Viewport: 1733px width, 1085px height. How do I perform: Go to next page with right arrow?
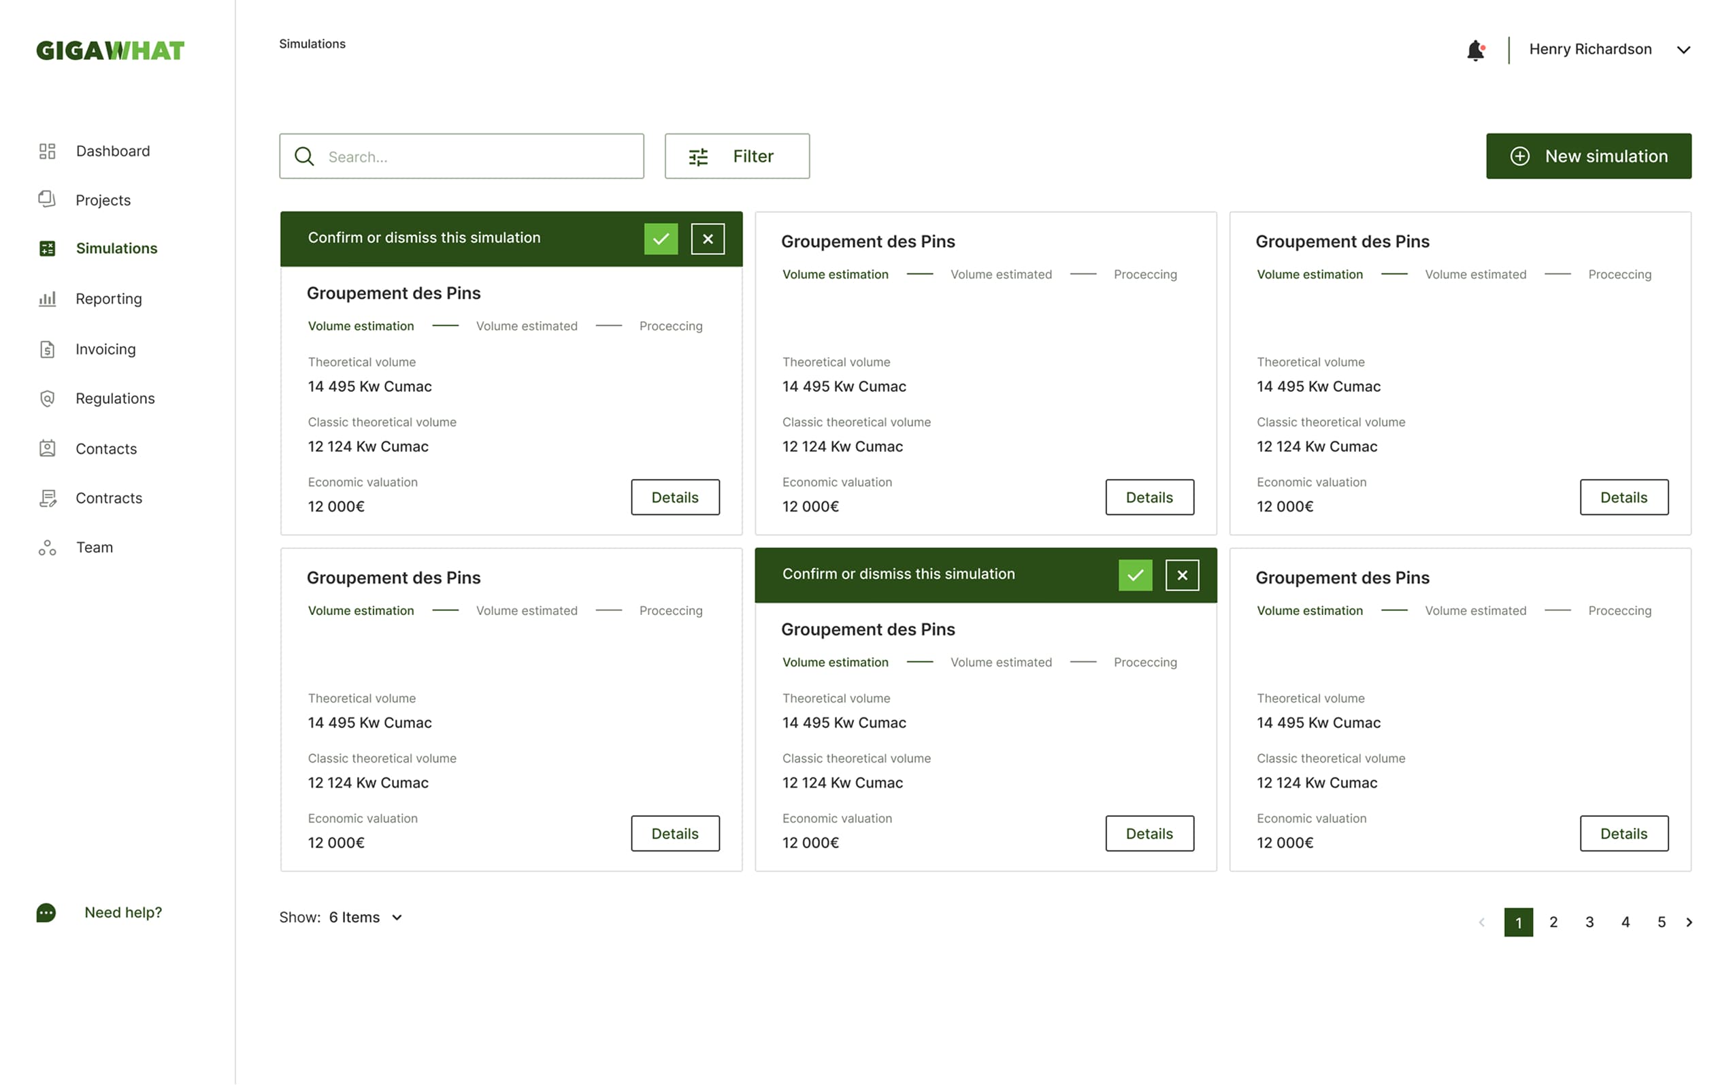pos(1689,922)
